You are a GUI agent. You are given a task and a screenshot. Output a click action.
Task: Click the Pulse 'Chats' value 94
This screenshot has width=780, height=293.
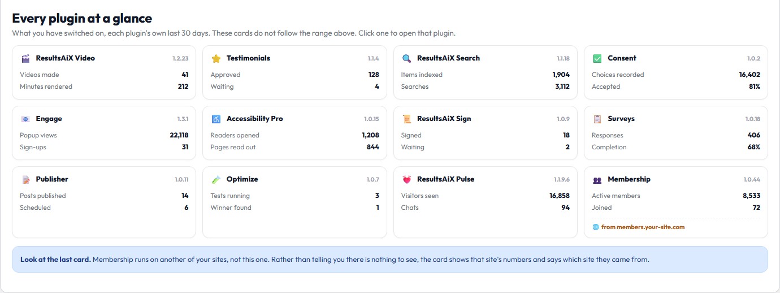click(566, 208)
